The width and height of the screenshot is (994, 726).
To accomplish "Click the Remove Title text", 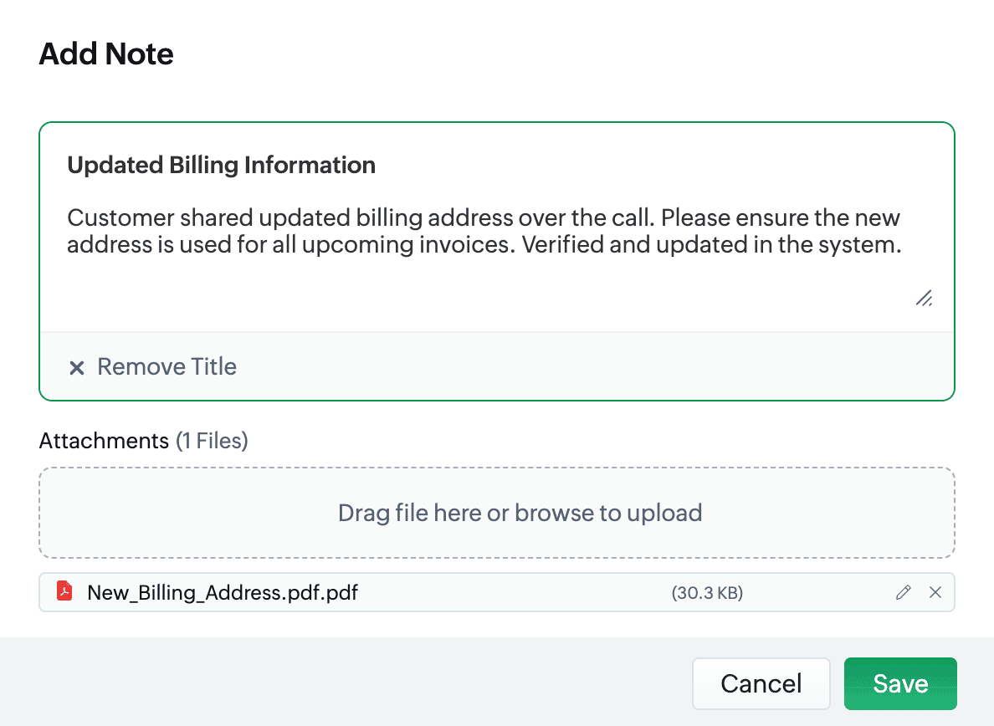I will (167, 367).
